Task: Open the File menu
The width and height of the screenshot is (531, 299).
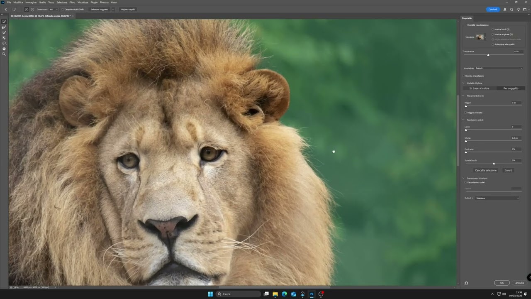Action: 9,2
